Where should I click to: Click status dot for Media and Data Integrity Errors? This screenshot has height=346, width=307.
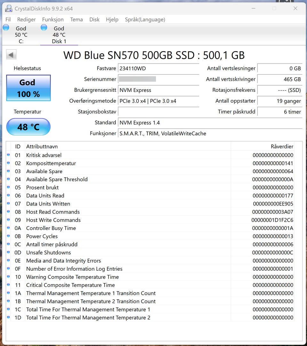click(8, 260)
